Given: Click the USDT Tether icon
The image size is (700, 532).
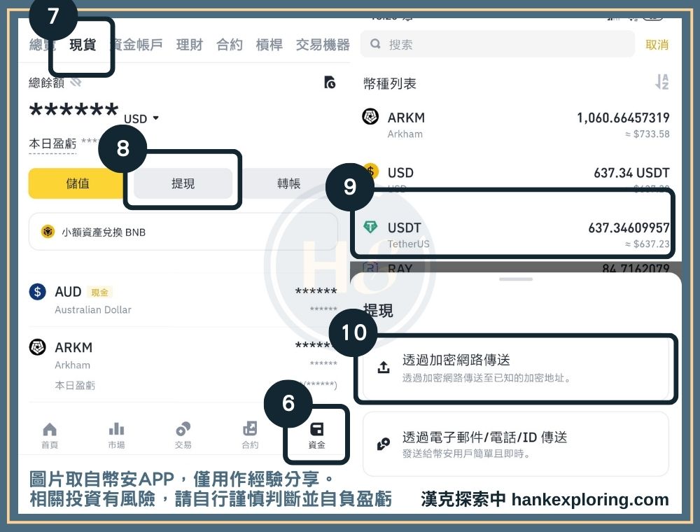Looking at the screenshot, I should click(x=370, y=227).
